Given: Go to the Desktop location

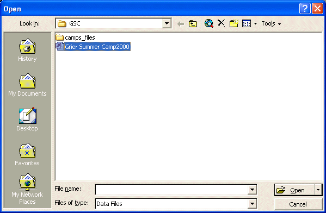Looking at the screenshot, I should (27, 120).
